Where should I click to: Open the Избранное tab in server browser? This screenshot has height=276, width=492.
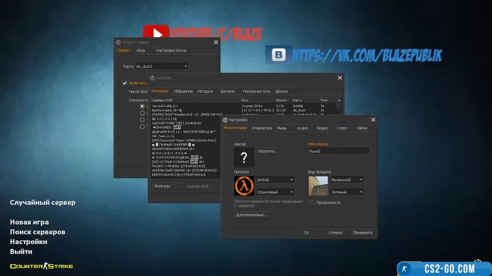tap(183, 91)
